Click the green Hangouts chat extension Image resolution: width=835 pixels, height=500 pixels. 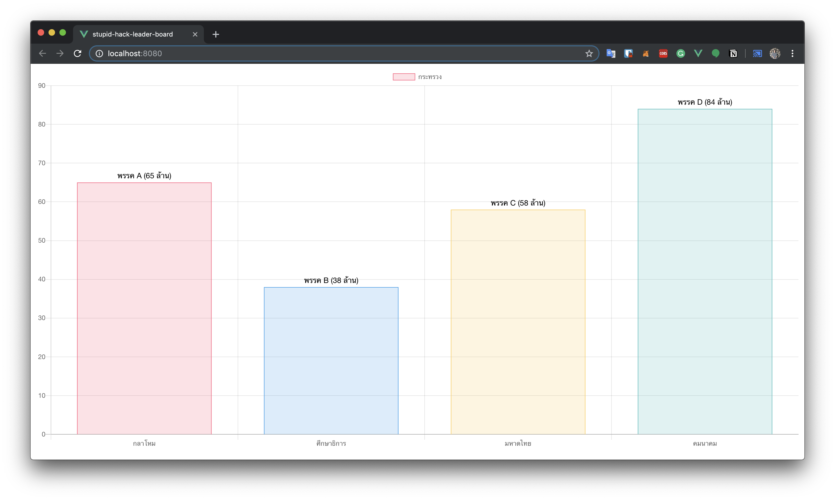coord(716,53)
